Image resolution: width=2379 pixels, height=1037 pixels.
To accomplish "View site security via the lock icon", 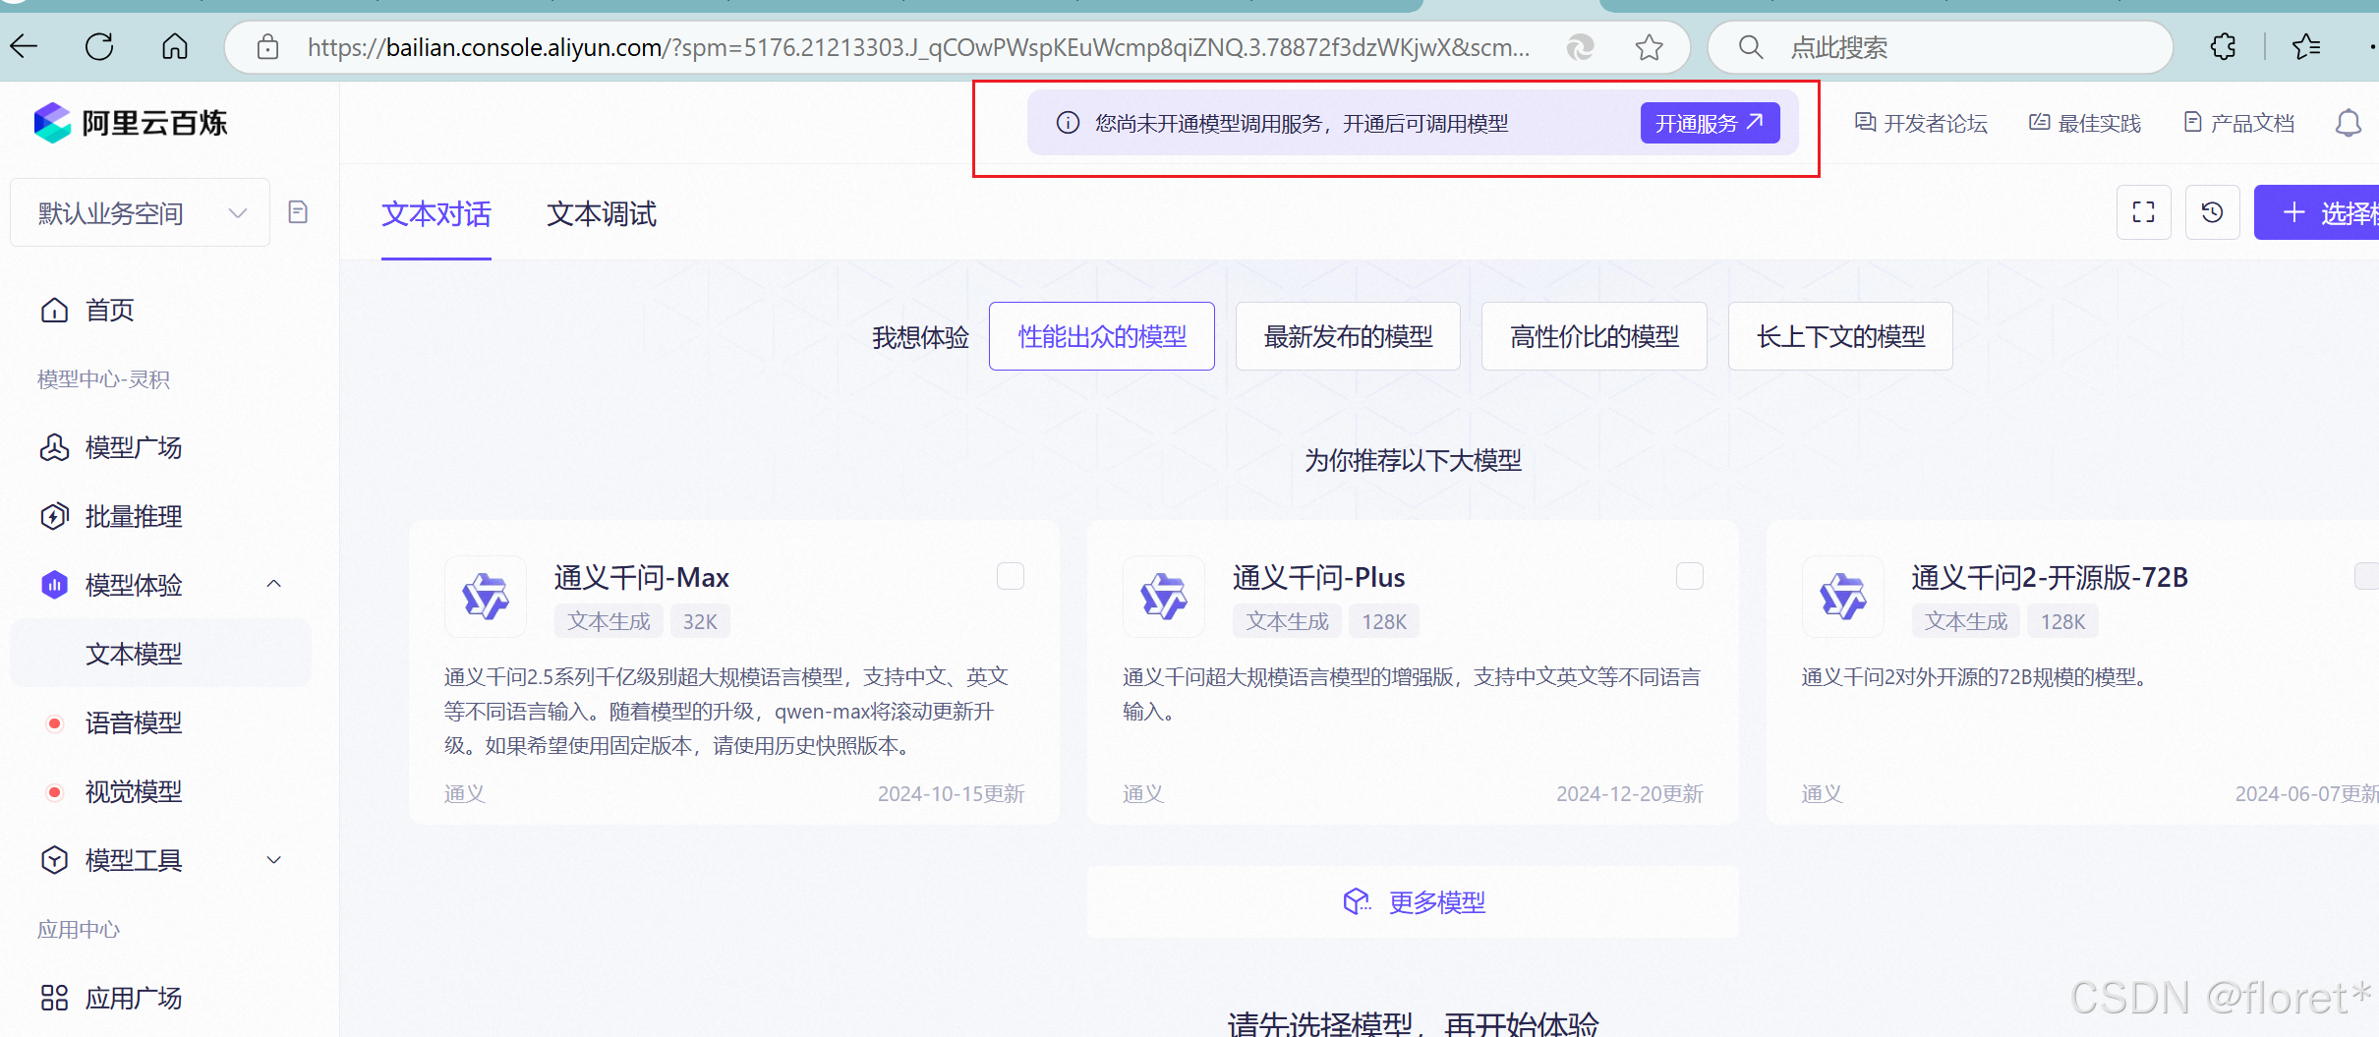I will point(267,47).
